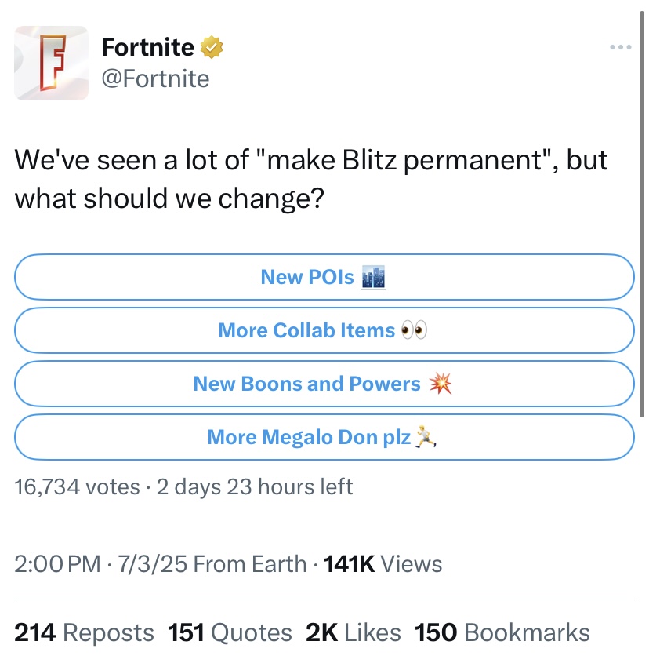View the 151 Quotes list
Viewport: 649px width, 663px height.
[230, 632]
